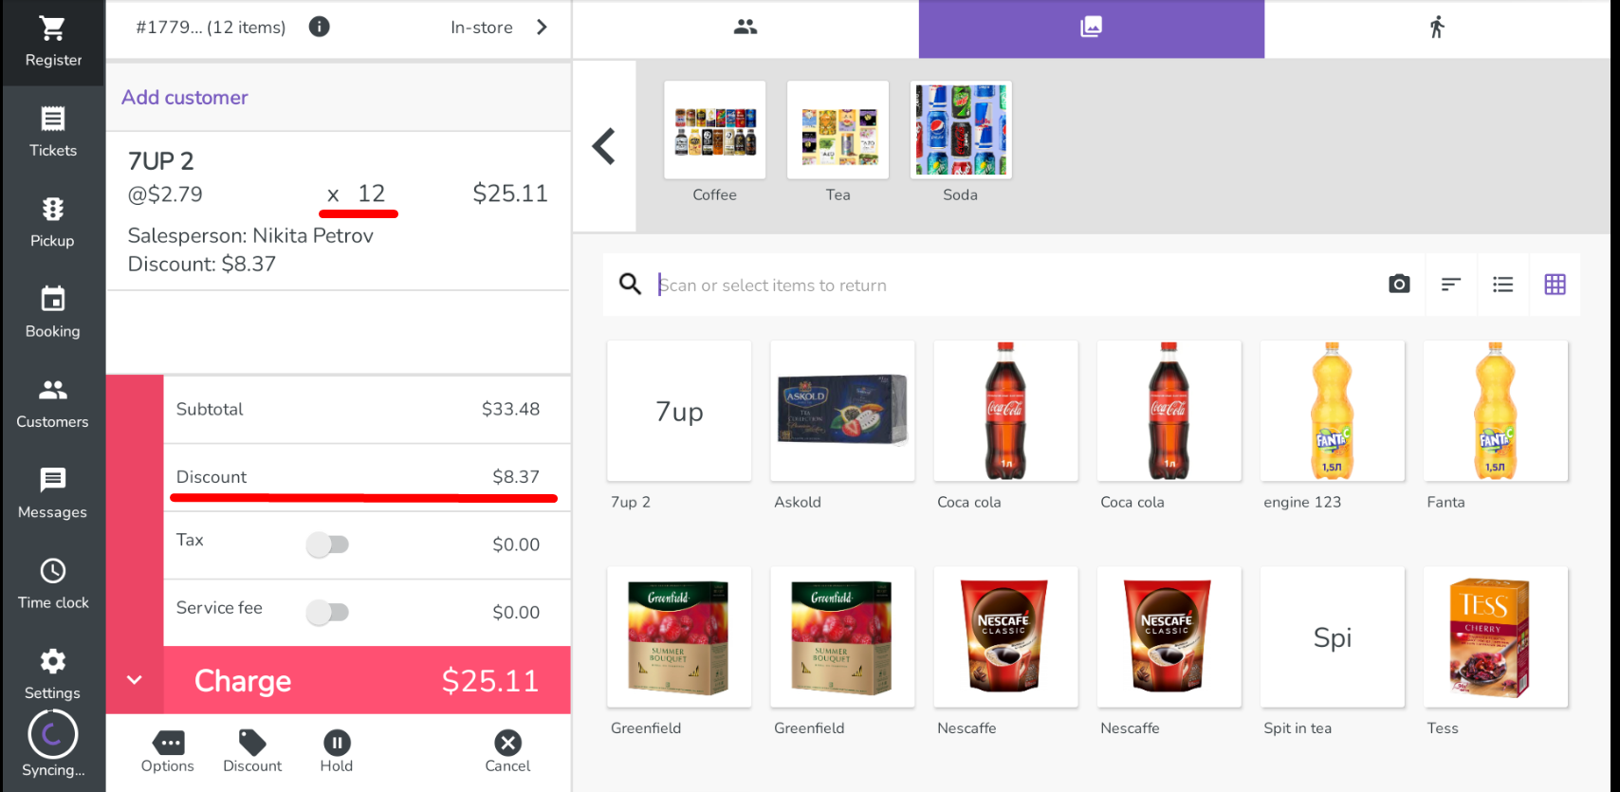Click the Add customer link

(185, 98)
